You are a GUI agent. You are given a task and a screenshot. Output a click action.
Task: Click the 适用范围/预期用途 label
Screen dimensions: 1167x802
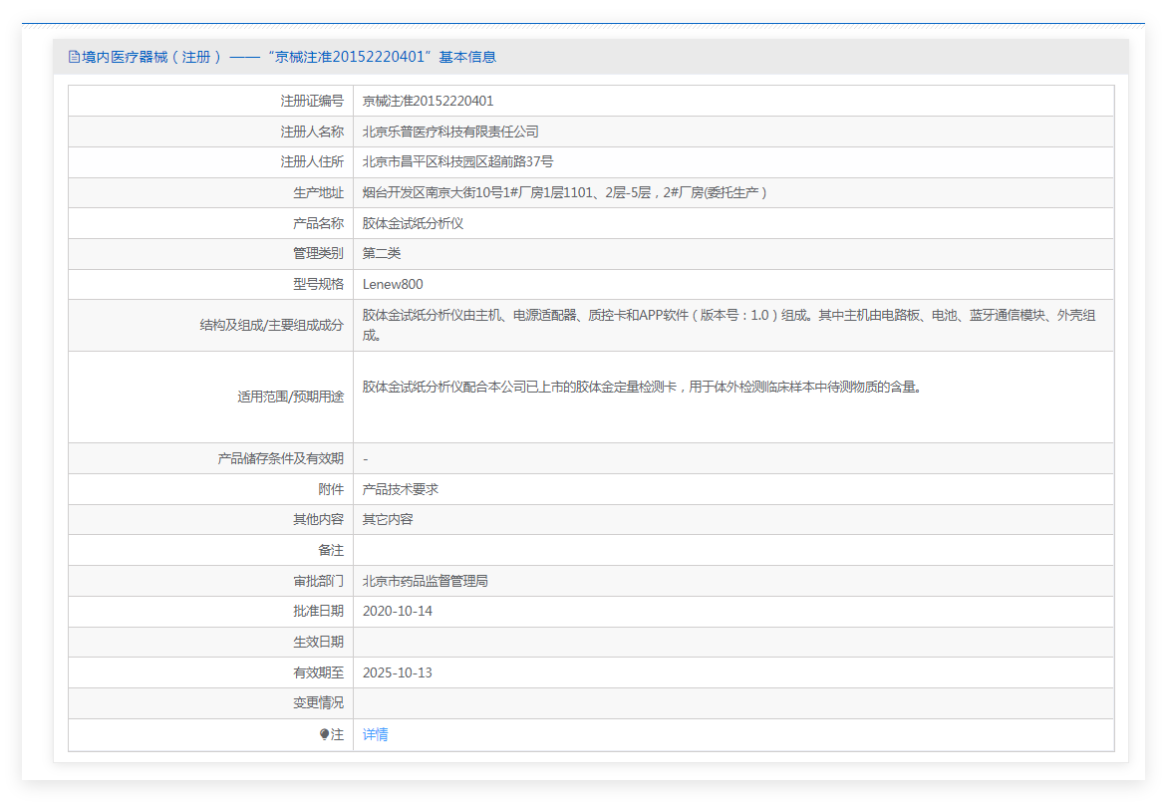pyautogui.click(x=290, y=397)
